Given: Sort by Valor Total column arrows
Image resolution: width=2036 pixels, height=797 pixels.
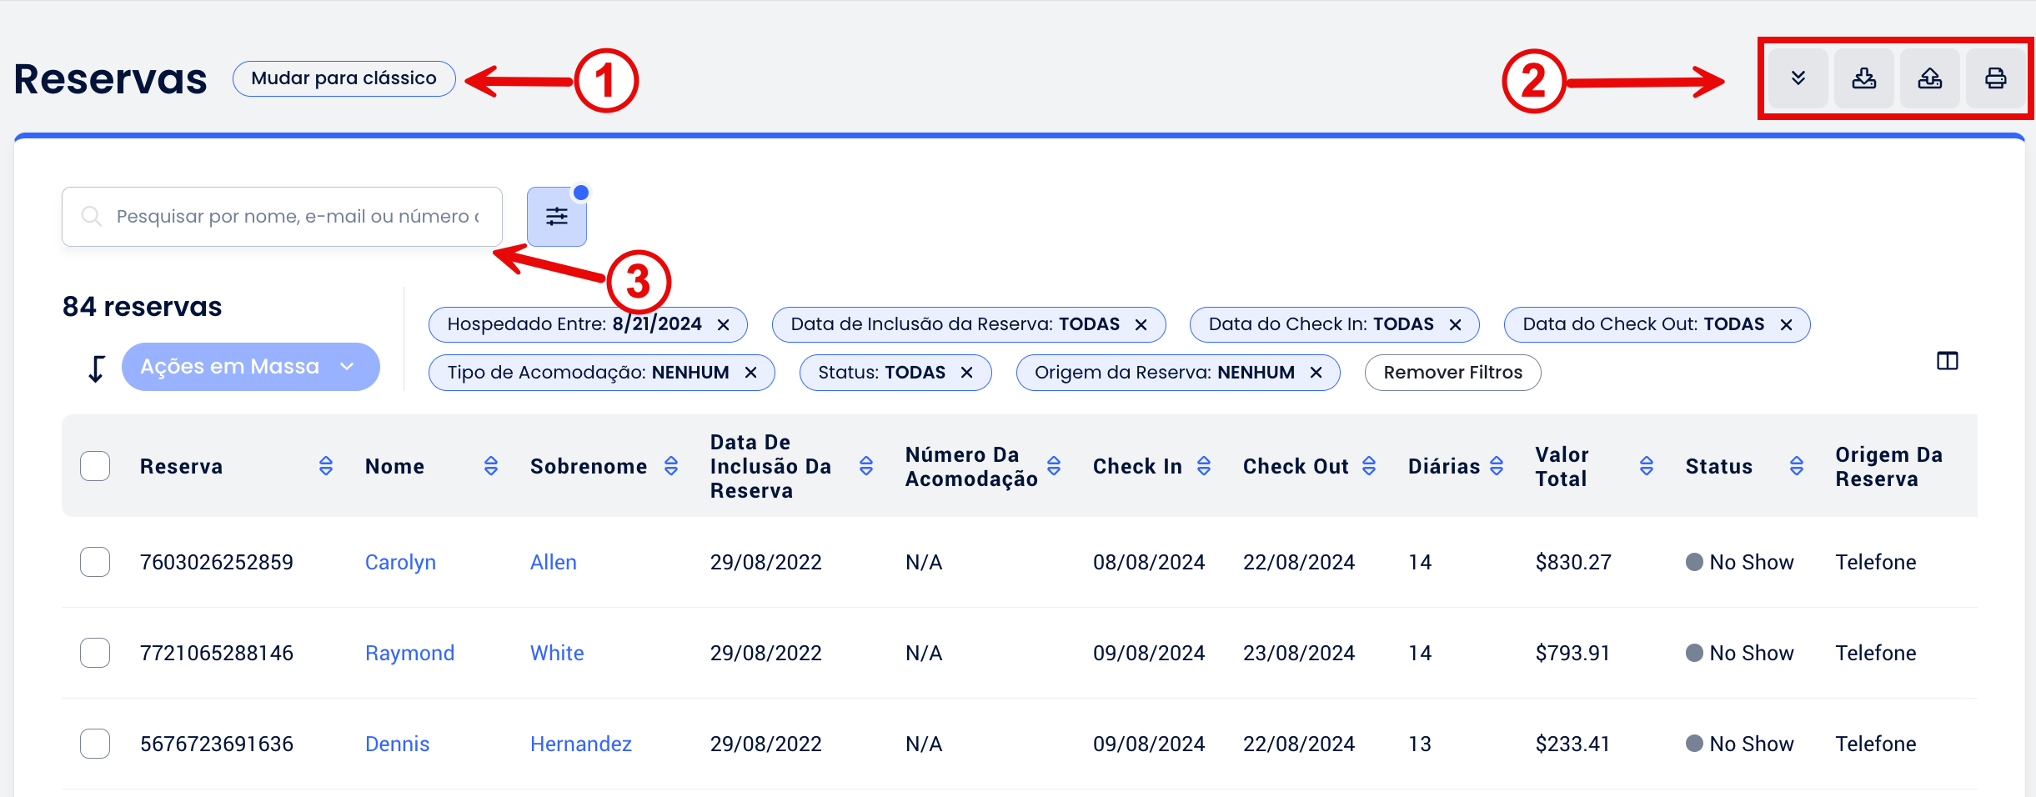Looking at the screenshot, I should (x=1646, y=466).
